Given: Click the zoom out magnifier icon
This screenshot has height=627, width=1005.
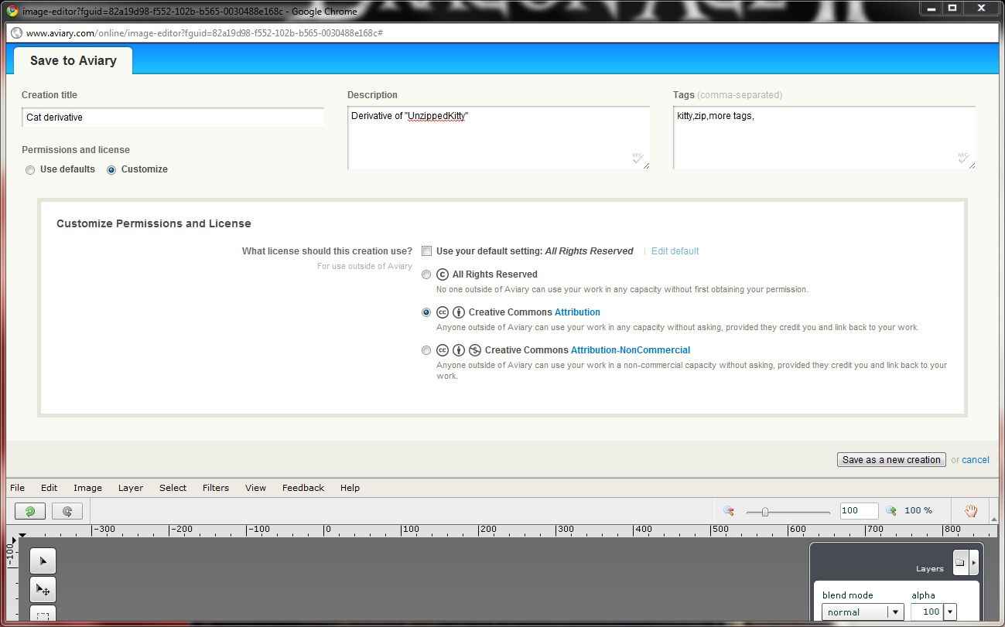Looking at the screenshot, I should coord(728,511).
